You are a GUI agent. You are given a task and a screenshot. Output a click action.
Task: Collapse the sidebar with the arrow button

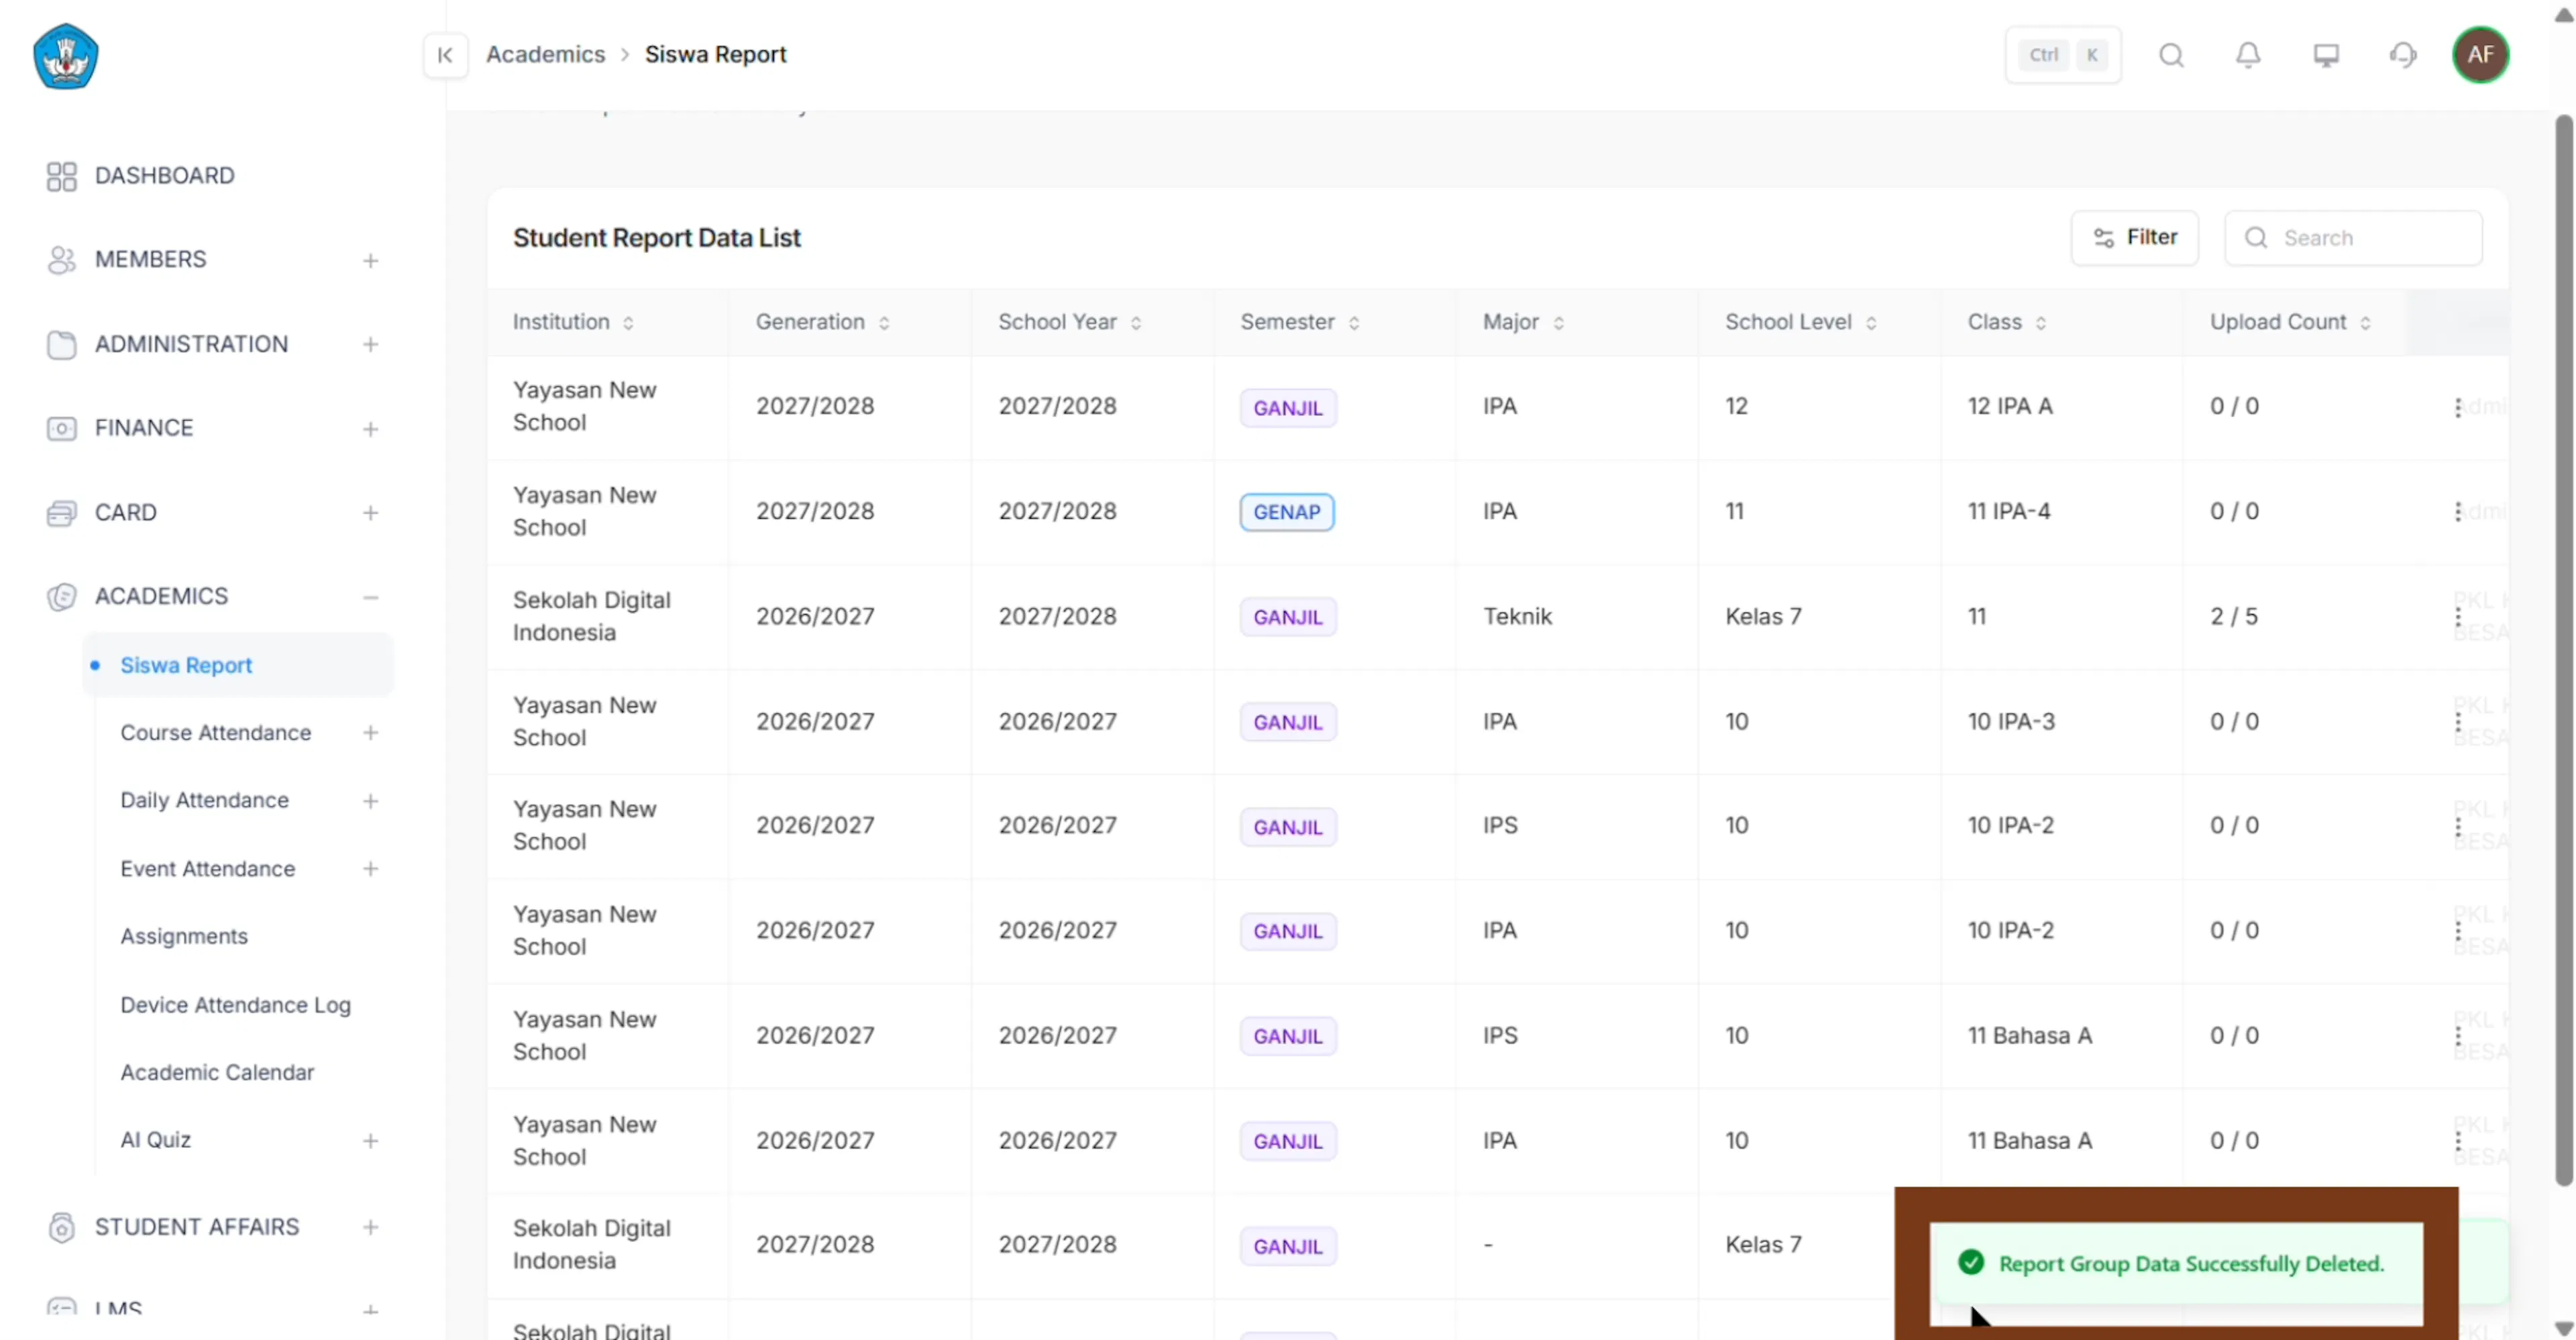(445, 55)
